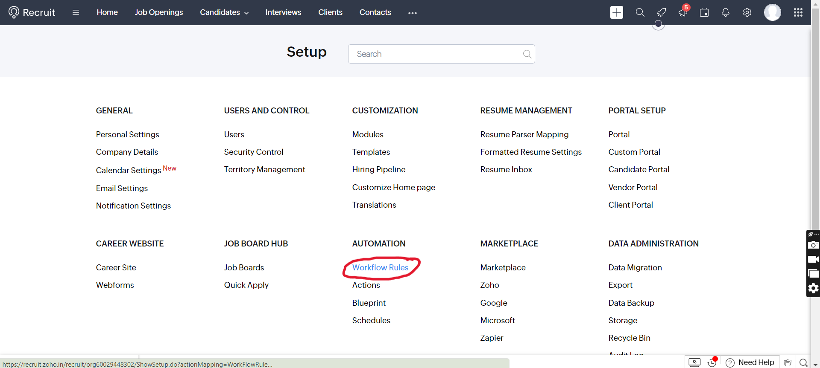Click the camera screenshot icon in side widget
The height and width of the screenshot is (368, 820).
click(813, 245)
